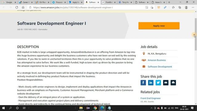
Task: Close the Google tab
Action: click(x=15, y=2)
